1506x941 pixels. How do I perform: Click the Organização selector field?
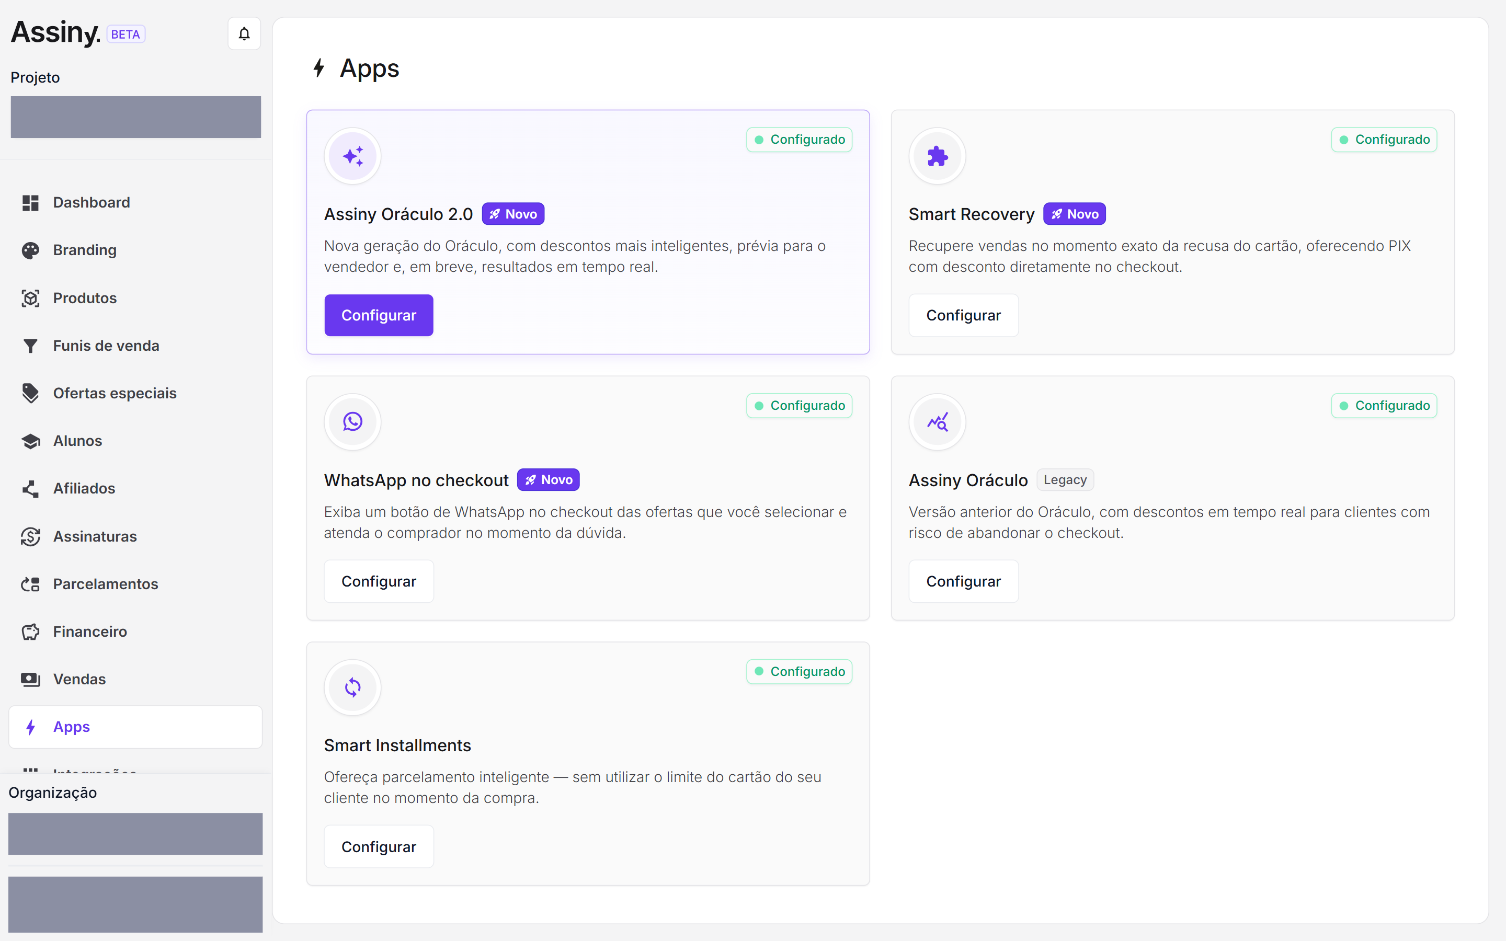click(x=135, y=834)
